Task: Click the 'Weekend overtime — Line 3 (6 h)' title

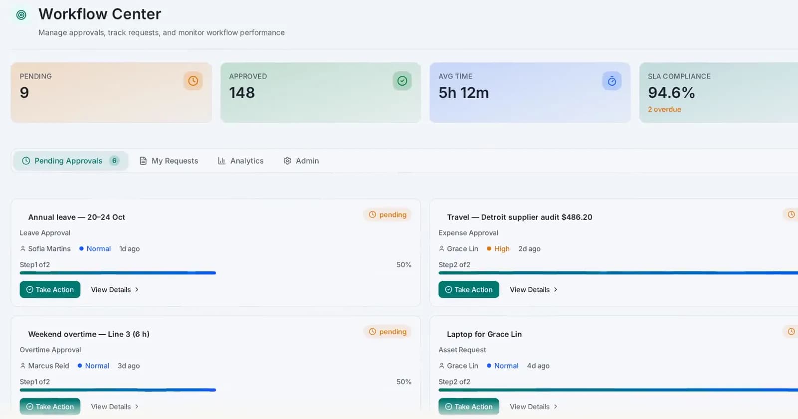Action: coord(89,334)
